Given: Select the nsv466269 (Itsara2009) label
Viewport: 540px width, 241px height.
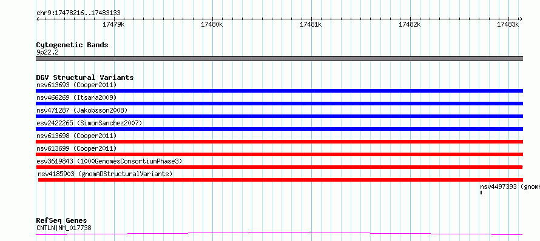Looking at the screenshot, I should coord(76,97).
